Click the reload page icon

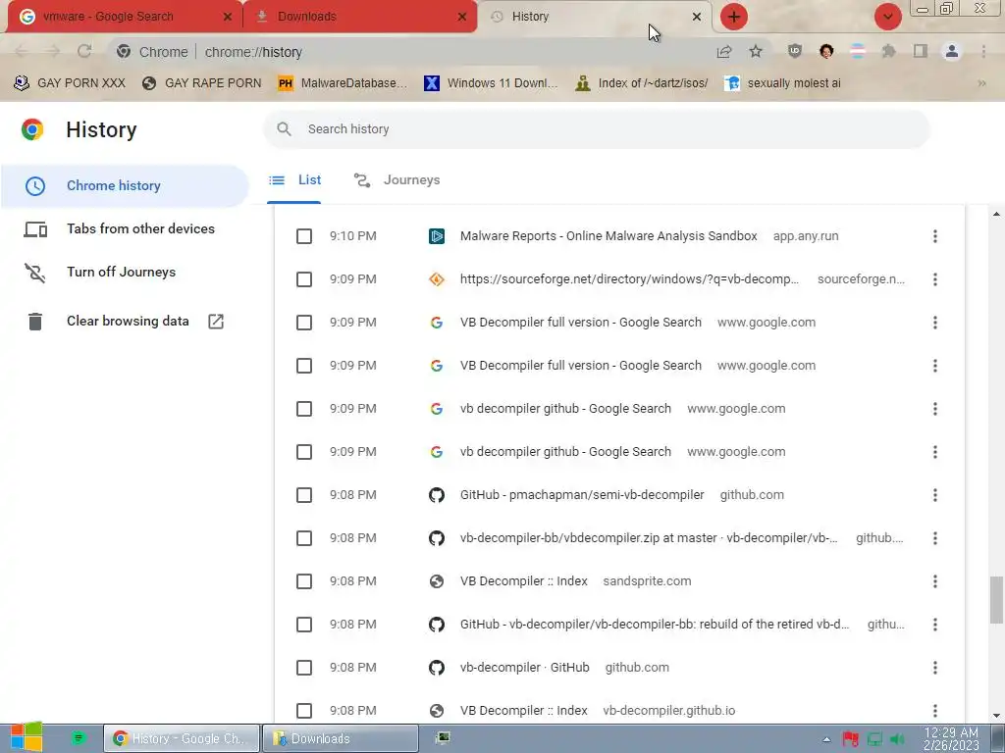coord(84,51)
